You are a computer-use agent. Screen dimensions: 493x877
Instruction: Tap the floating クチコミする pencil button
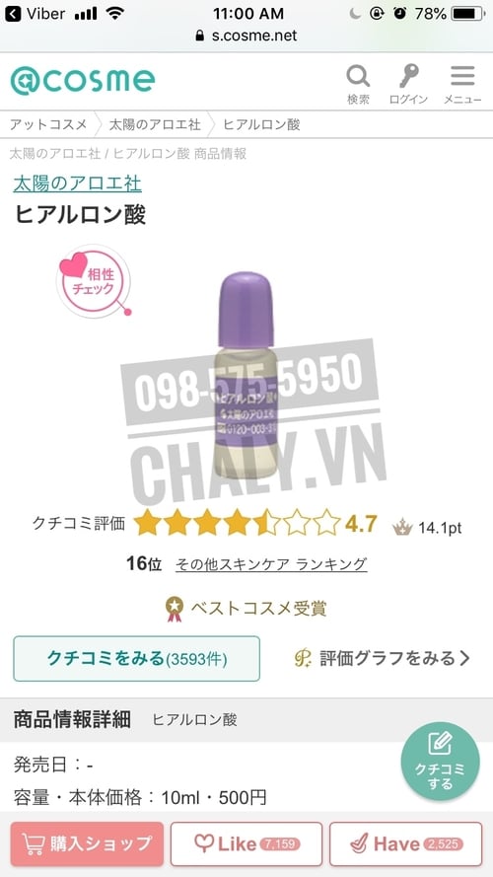(x=440, y=762)
